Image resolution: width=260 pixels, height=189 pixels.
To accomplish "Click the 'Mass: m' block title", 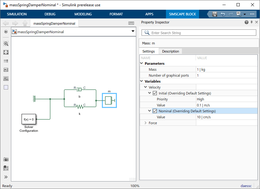I will pyautogui.click(x=148, y=43).
